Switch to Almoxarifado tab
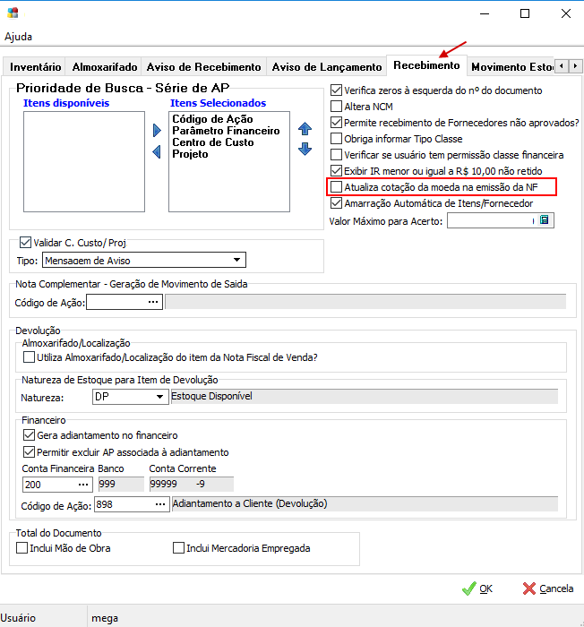 tap(105, 67)
